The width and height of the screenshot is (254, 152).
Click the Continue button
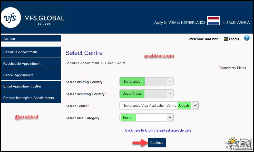157,143
